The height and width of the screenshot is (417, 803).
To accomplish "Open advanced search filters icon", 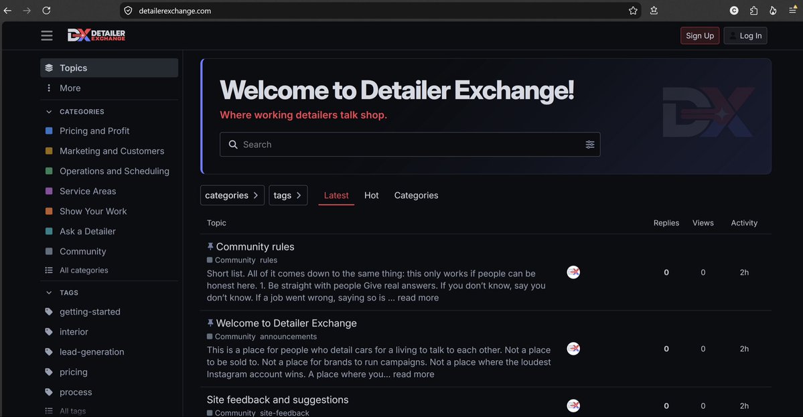I will pyautogui.click(x=590, y=145).
